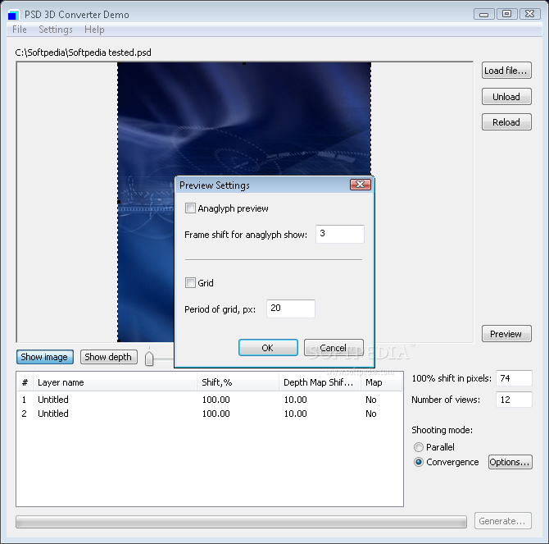Click Depth Map Shift 10.00 in row 1
This screenshot has width=549, height=544.
coord(296,400)
